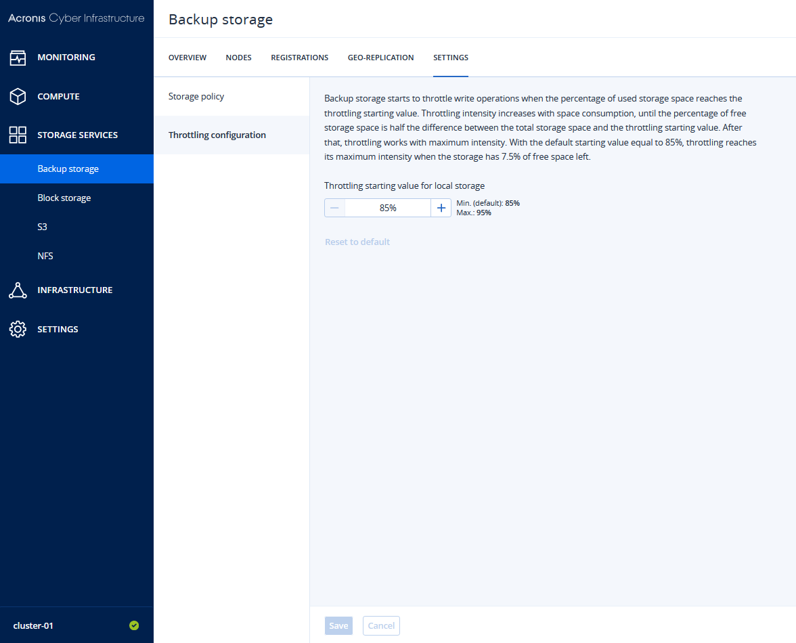796x643 pixels.
Task: Open the Geo-replication tab
Action: 380,58
